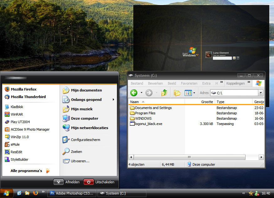Click the Views grid icon

[188, 93]
